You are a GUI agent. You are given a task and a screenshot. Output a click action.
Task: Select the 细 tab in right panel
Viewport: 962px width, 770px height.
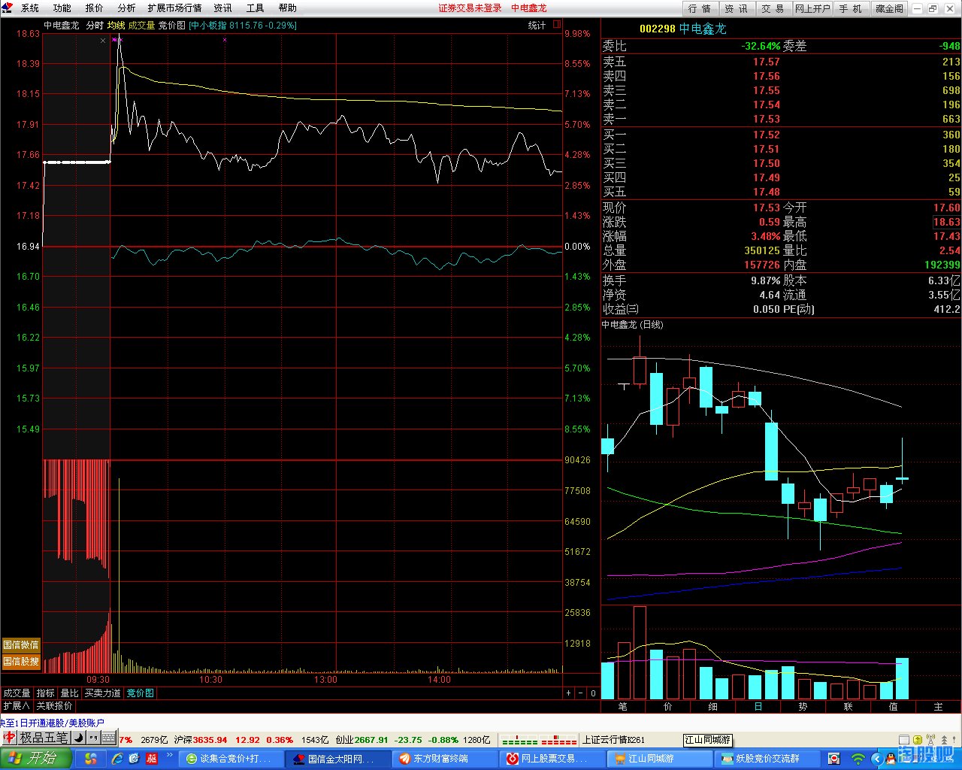pos(713,707)
